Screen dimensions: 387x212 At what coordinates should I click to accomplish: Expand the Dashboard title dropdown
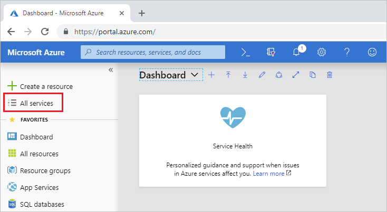[195, 75]
